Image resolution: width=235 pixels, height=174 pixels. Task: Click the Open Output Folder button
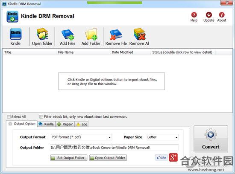[x=108, y=158]
